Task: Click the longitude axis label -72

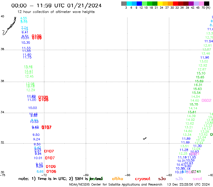Action: [44, 175]
